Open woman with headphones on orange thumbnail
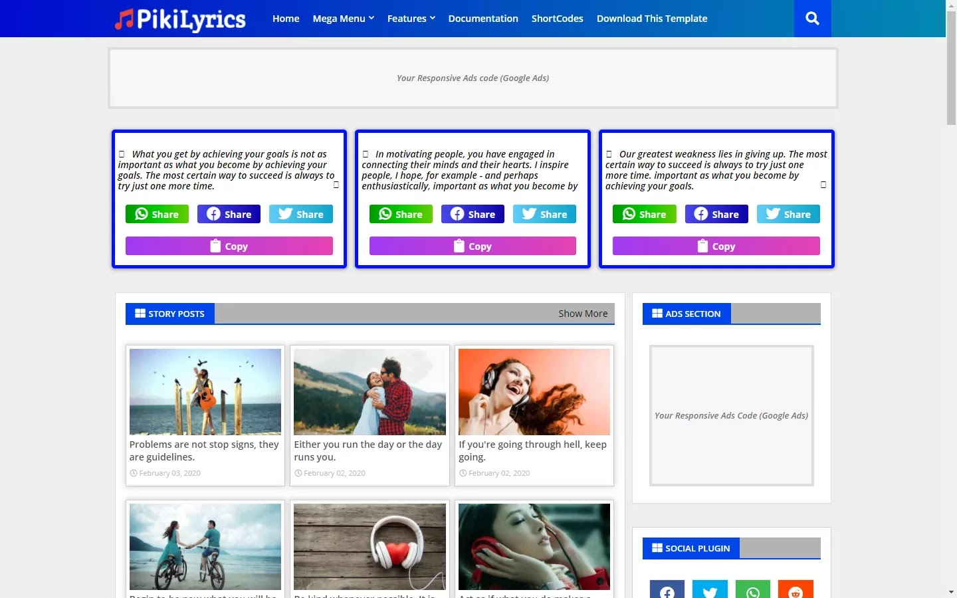The width and height of the screenshot is (957, 598). 534,392
